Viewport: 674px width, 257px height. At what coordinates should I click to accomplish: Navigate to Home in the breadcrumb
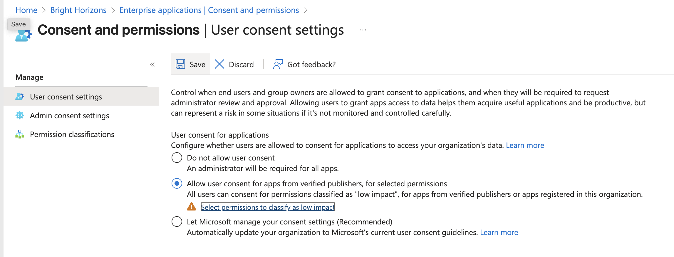pos(26,10)
